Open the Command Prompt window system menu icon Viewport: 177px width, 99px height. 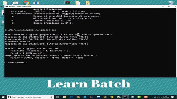tap(7, 6)
